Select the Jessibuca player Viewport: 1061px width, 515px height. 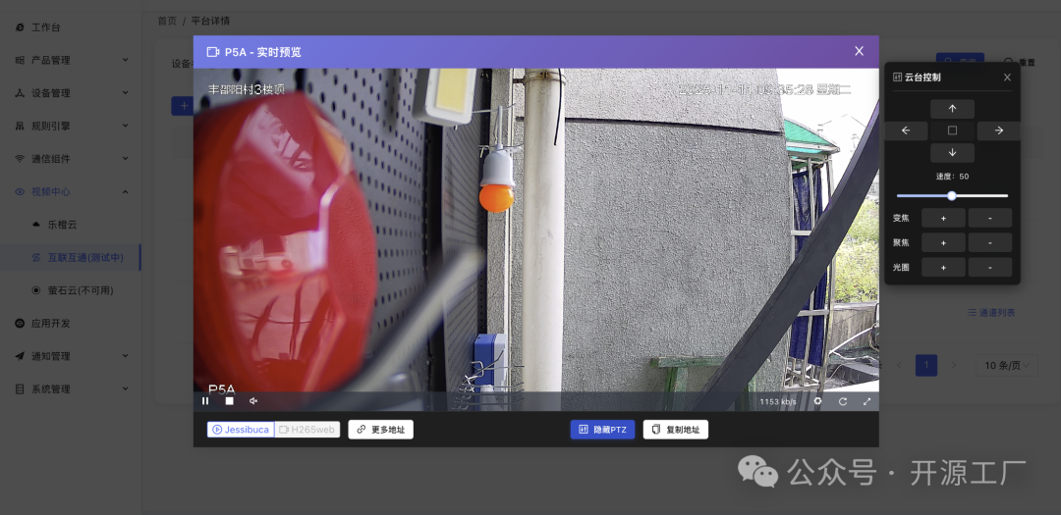(241, 430)
